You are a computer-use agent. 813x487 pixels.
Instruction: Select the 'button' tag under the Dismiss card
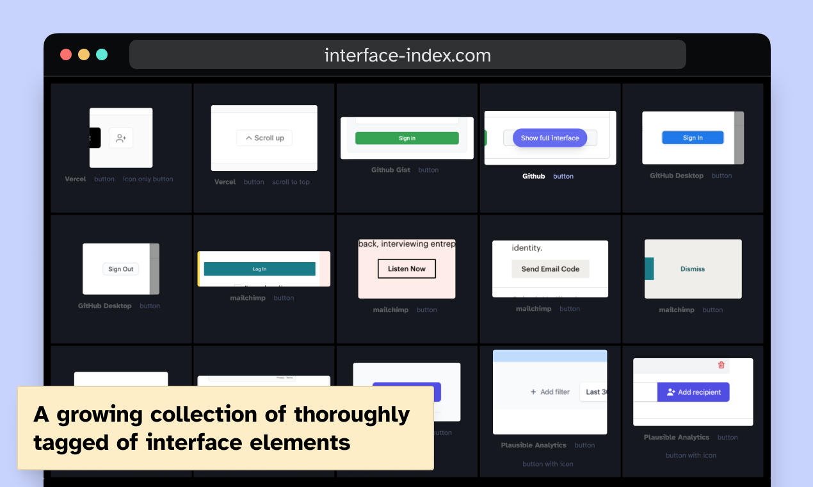click(712, 310)
